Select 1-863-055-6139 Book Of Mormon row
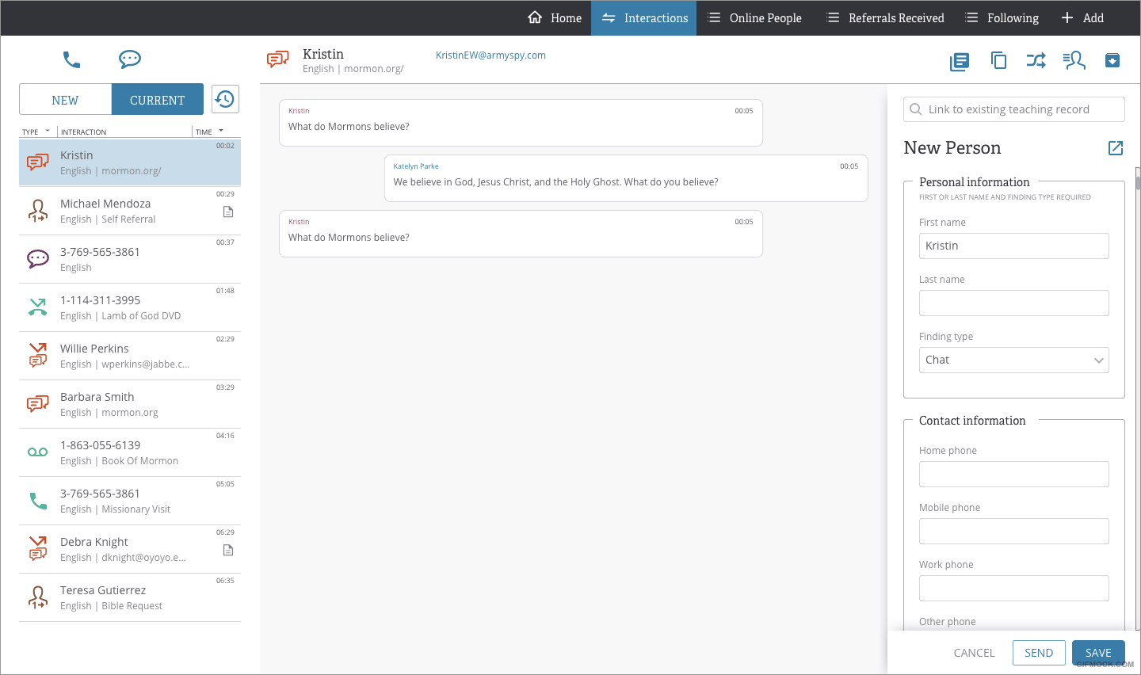 [x=130, y=452]
